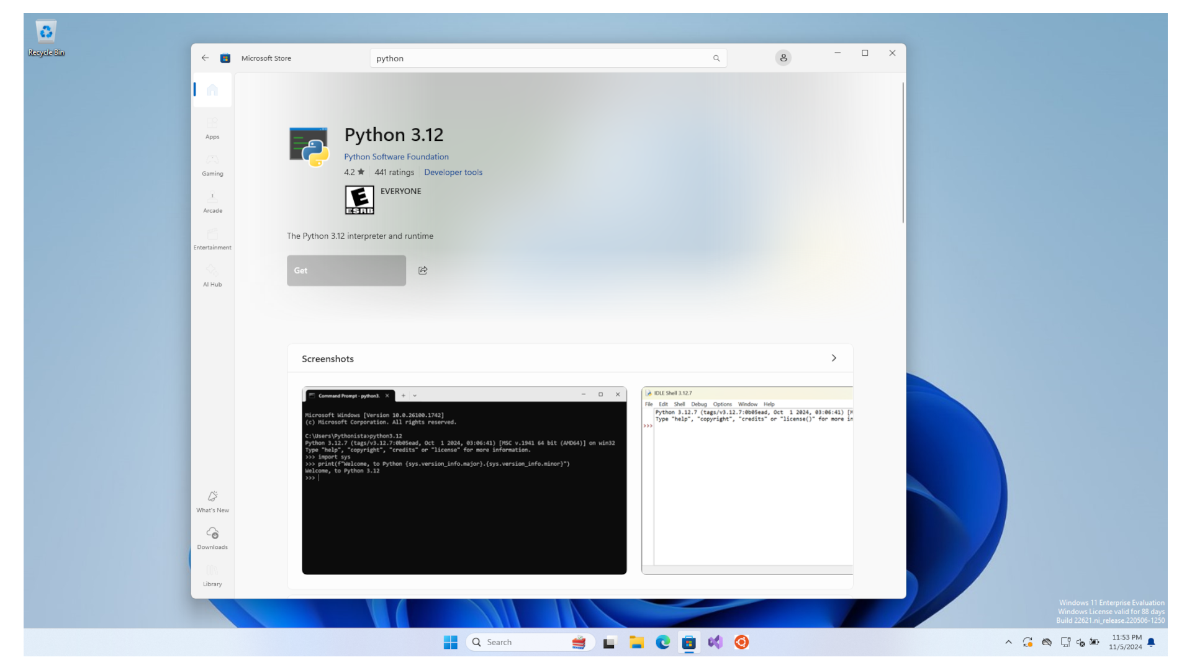
Task: Share Python 3.12 using the share icon
Action: (x=423, y=270)
